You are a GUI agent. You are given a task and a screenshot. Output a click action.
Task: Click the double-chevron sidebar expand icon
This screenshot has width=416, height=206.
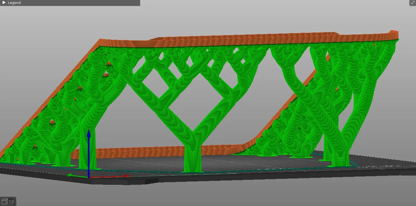pyautogui.click(x=413, y=3)
